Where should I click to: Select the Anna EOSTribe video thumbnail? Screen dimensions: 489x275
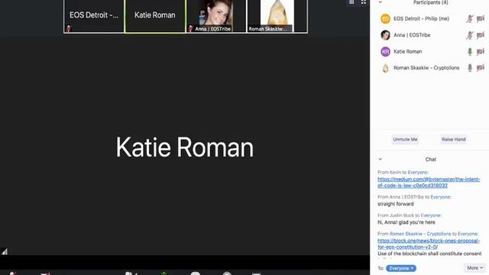tap(215, 16)
